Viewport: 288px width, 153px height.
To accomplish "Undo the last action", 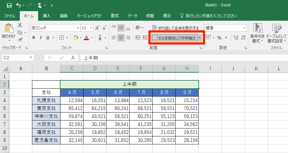I will (x=19, y=5).
